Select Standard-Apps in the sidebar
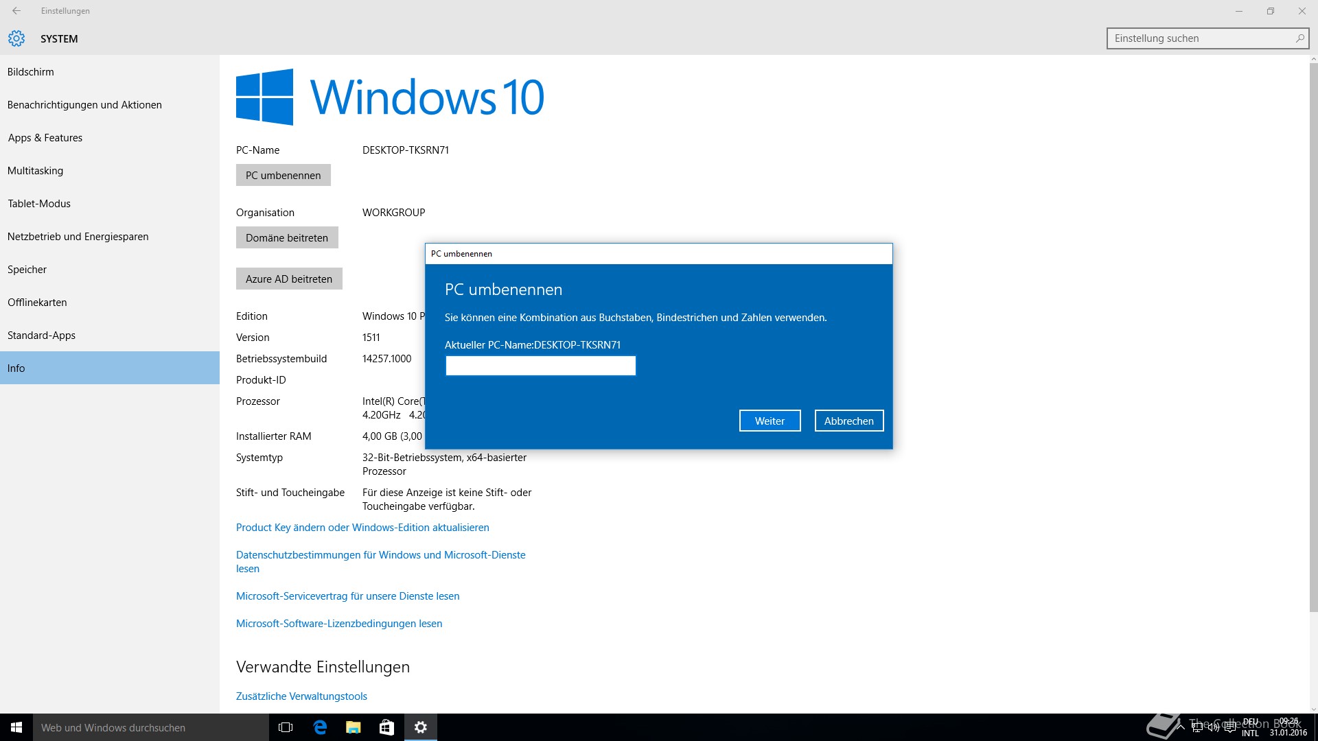The width and height of the screenshot is (1318, 741). tap(110, 335)
